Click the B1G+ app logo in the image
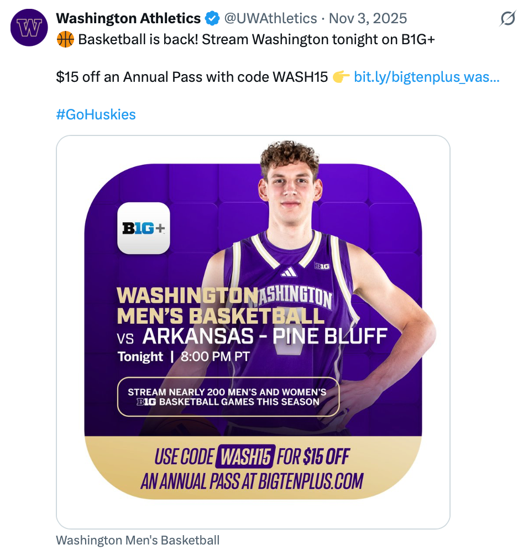This screenshot has width=523, height=555. pyautogui.click(x=144, y=228)
